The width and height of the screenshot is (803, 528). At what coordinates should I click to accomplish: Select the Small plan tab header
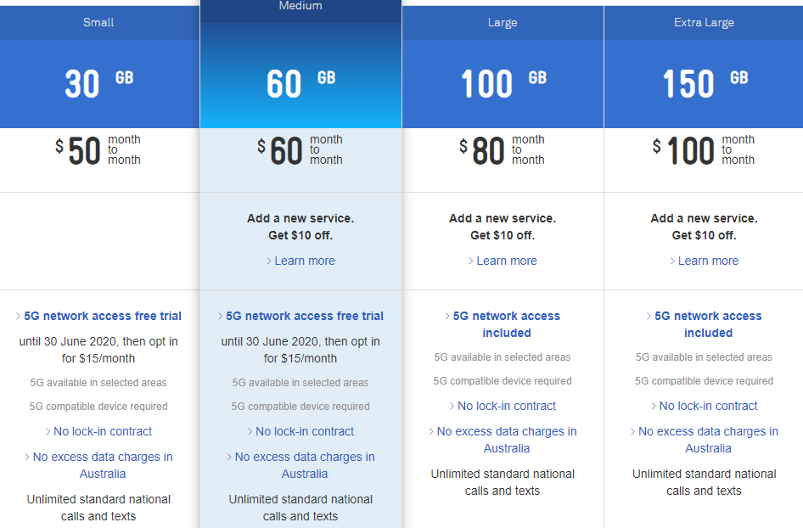point(98,22)
